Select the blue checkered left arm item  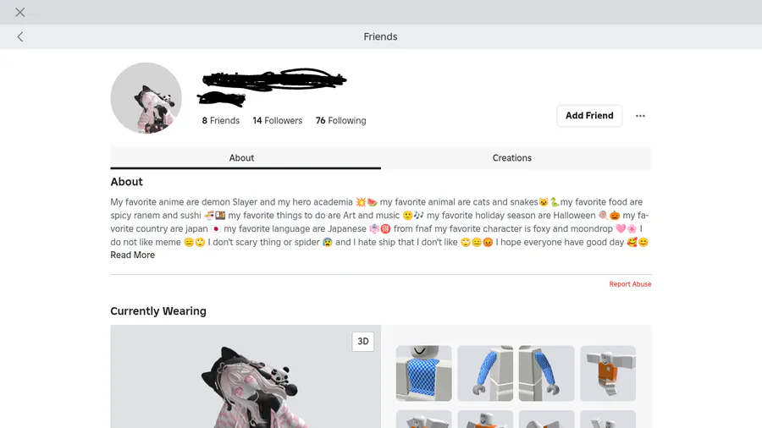click(x=485, y=373)
